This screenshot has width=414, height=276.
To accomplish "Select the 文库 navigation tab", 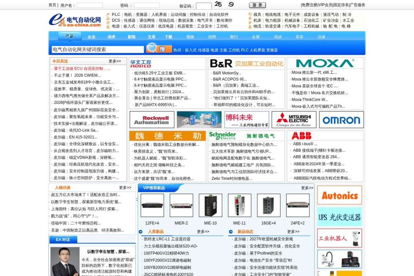I will [151, 37].
